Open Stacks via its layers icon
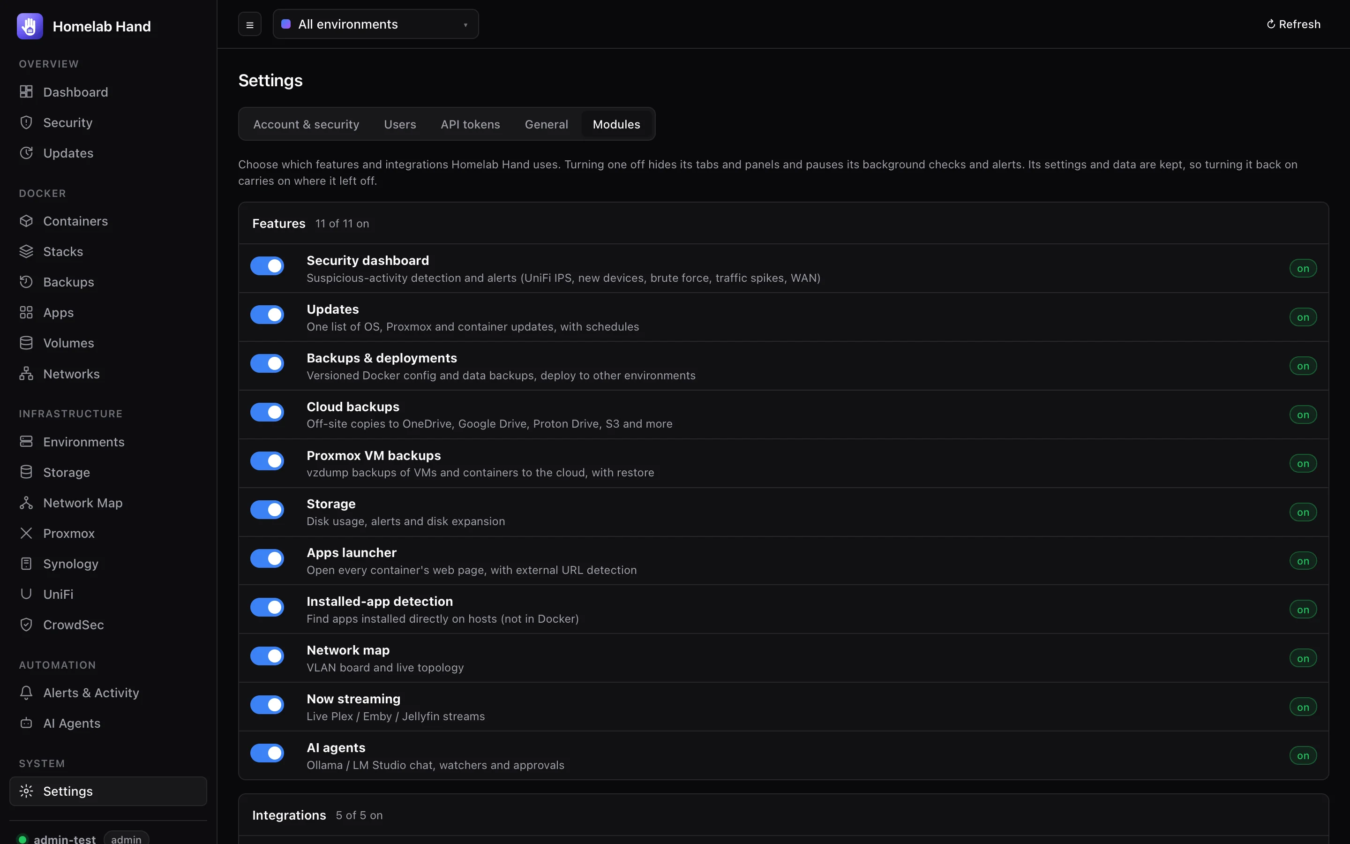The width and height of the screenshot is (1350, 844). point(26,251)
